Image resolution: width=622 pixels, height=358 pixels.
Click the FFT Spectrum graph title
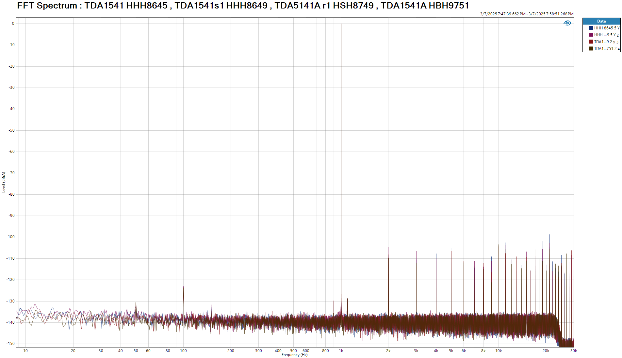243,6
